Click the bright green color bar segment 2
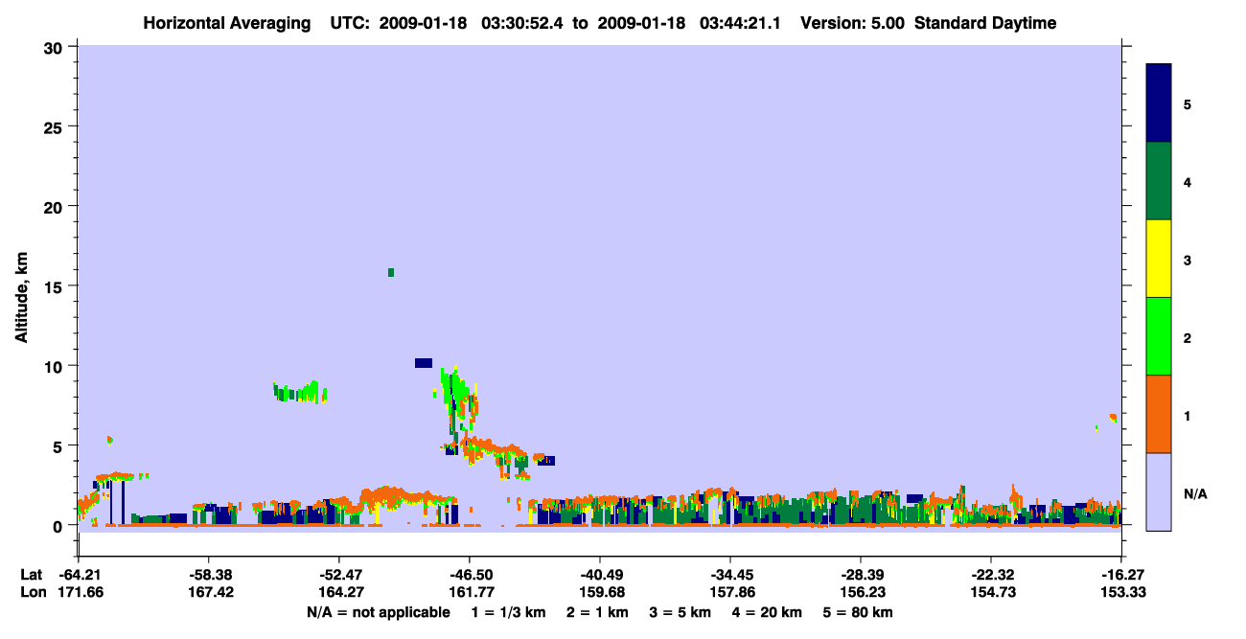Screen dimensions: 1246x639 [1159, 336]
